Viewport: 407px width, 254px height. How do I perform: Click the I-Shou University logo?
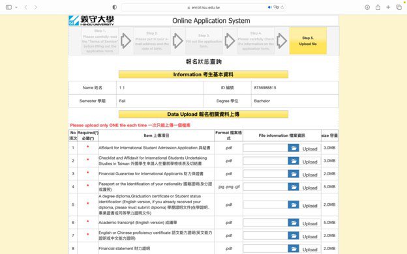point(91,20)
